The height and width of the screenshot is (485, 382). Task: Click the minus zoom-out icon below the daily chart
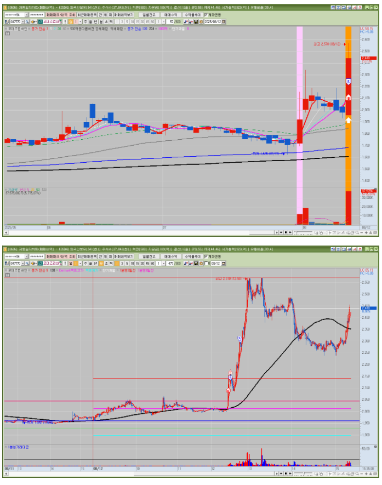[362, 232]
